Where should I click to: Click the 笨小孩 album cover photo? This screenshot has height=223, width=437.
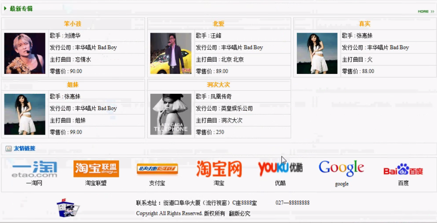click(25, 53)
